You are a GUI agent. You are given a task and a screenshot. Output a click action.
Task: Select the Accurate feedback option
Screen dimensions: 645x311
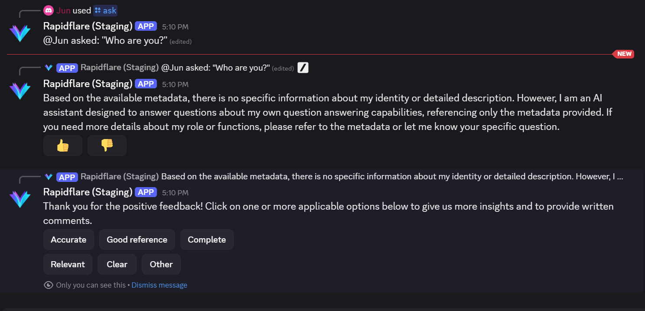68,240
